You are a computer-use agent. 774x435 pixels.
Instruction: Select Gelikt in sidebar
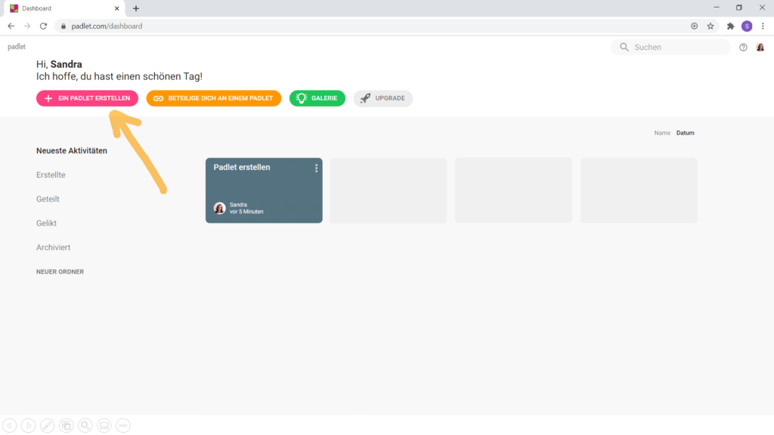click(46, 224)
